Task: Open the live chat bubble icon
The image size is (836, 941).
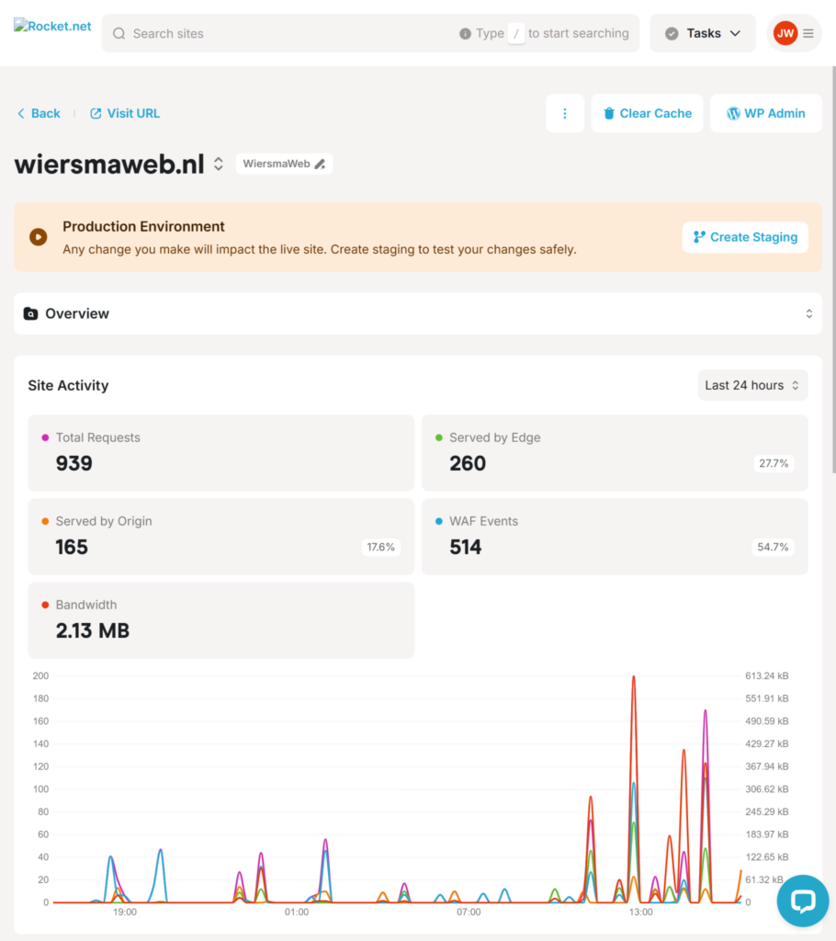Action: point(802,901)
